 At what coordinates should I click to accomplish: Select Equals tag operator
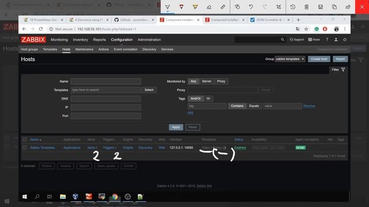coord(254,106)
